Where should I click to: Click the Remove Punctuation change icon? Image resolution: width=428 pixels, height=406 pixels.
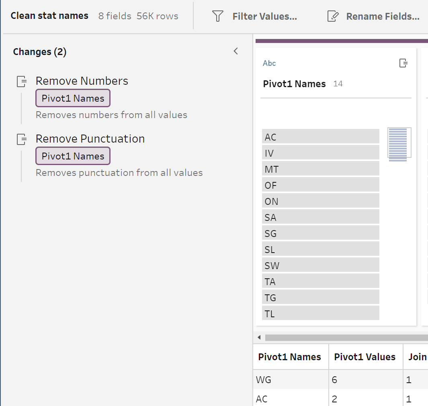22,139
